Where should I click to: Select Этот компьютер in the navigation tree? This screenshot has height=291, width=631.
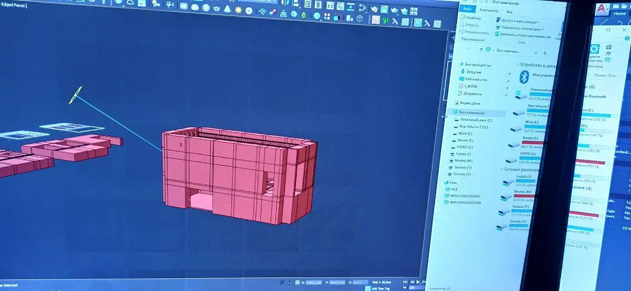coord(468,113)
